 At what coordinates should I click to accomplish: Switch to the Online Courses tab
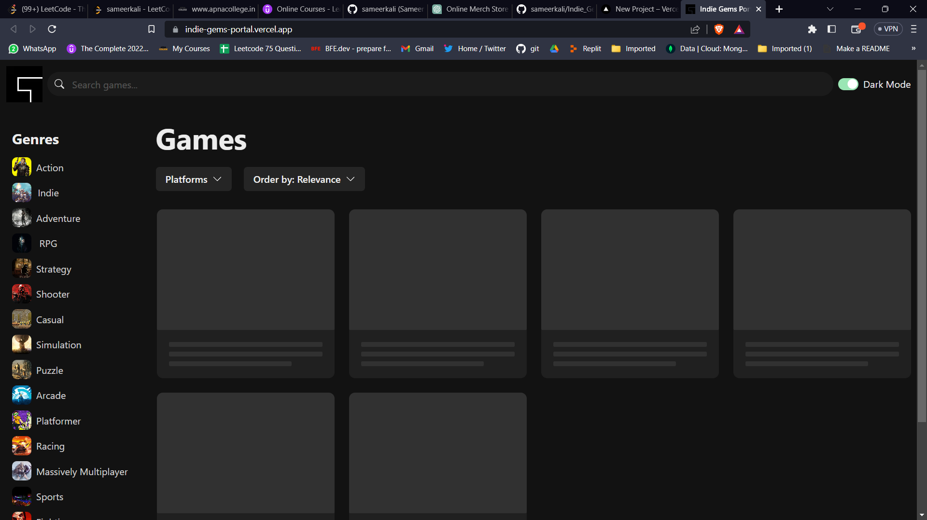(x=301, y=9)
